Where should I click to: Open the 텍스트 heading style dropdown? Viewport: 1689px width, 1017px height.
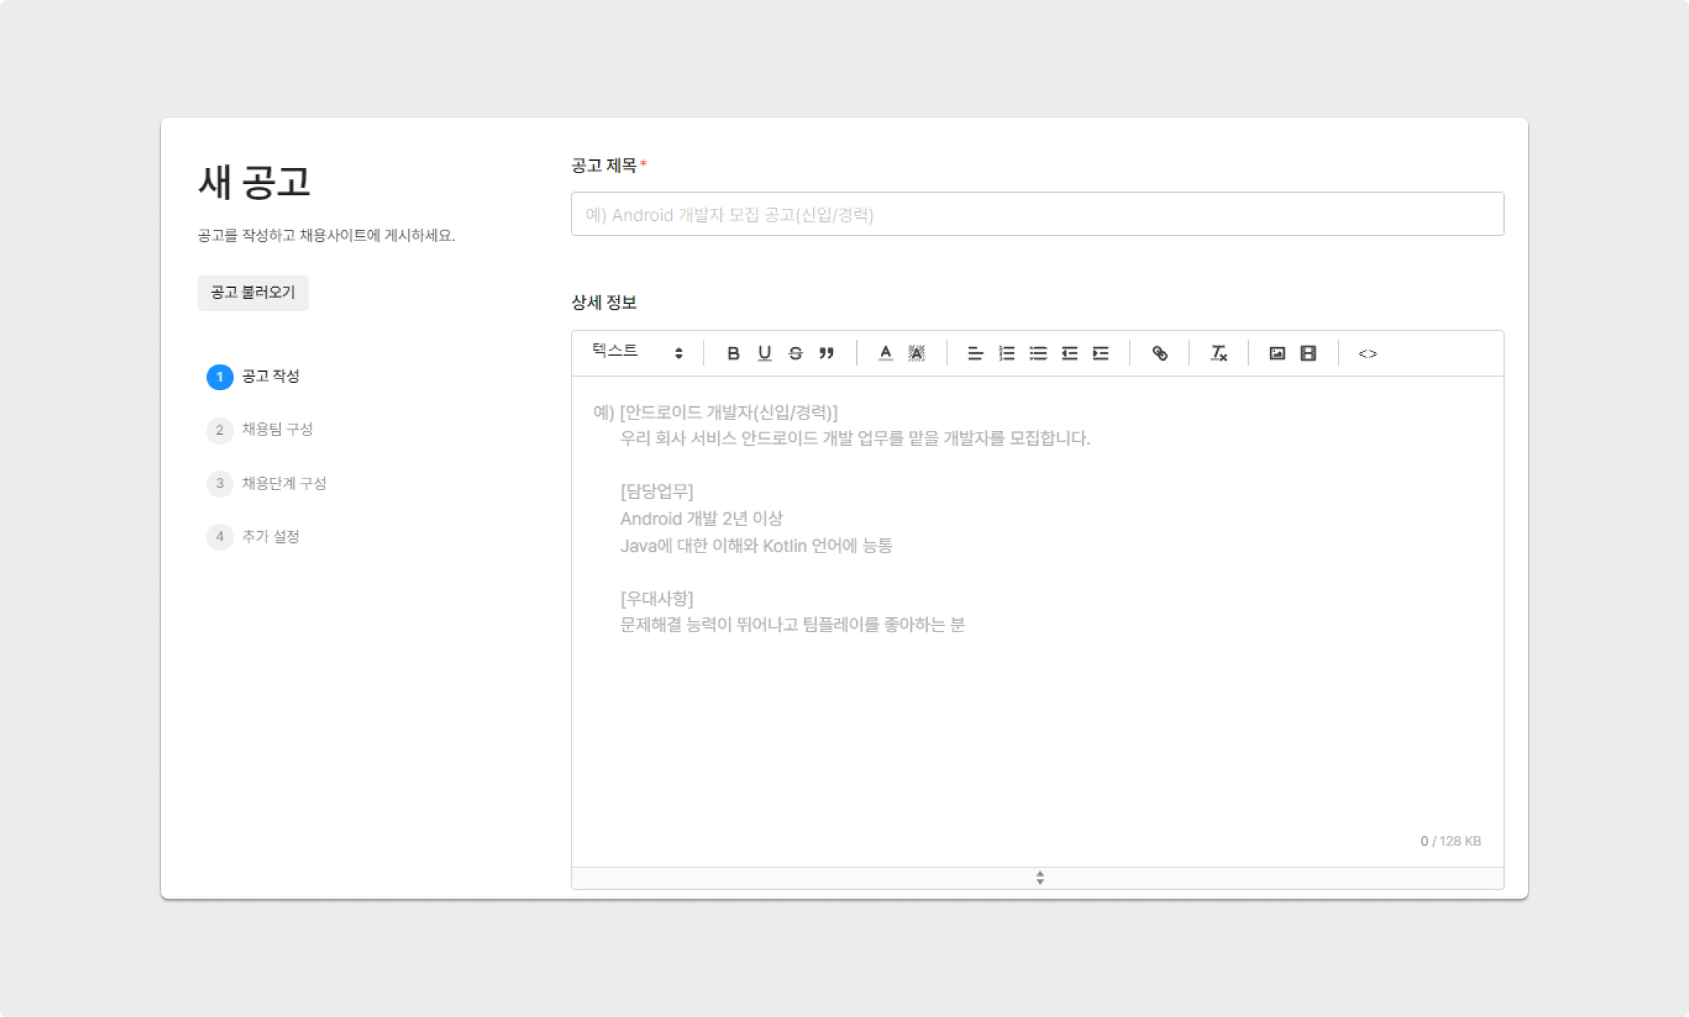[x=638, y=353]
